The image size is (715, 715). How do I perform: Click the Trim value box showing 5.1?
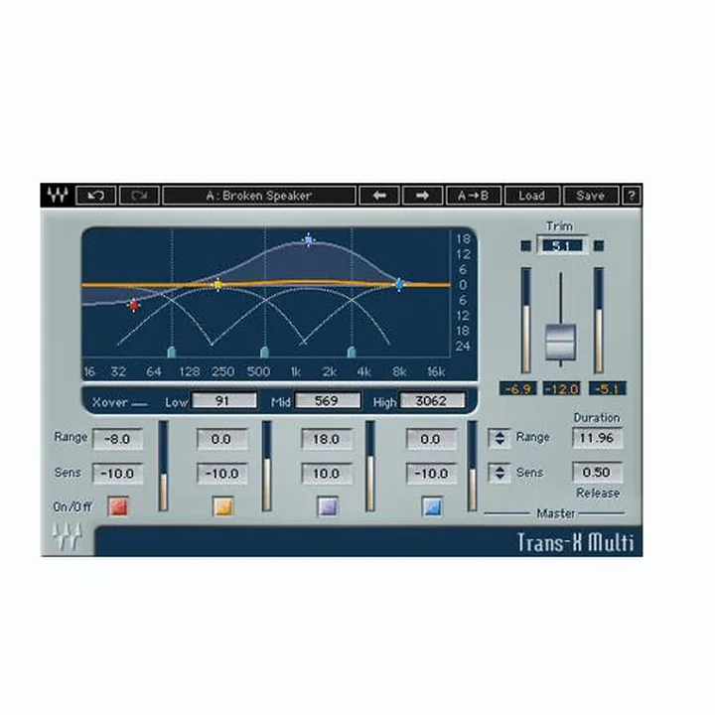(x=561, y=246)
